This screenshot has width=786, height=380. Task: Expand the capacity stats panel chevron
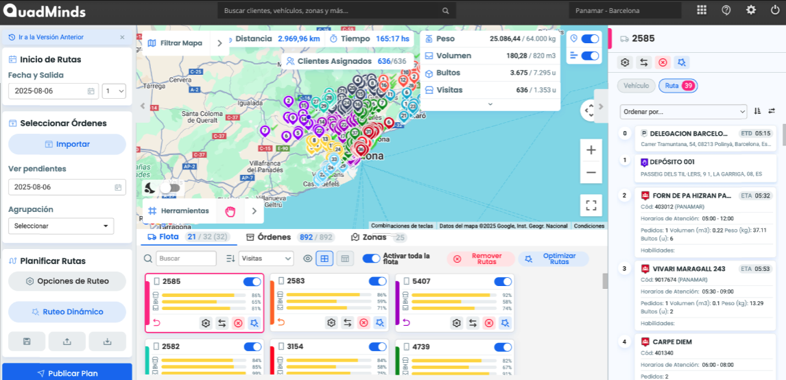(x=490, y=104)
